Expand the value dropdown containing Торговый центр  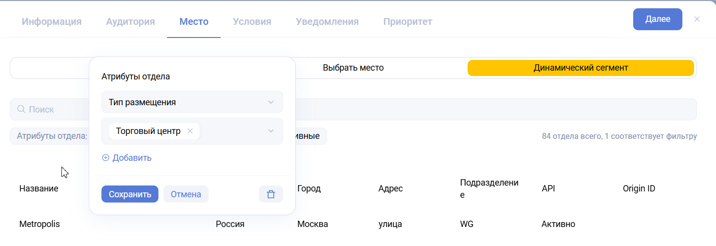[x=271, y=131]
